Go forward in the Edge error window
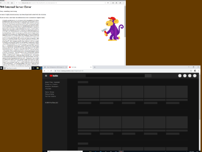This screenshot has height=152, width=202. coord(5,3)
